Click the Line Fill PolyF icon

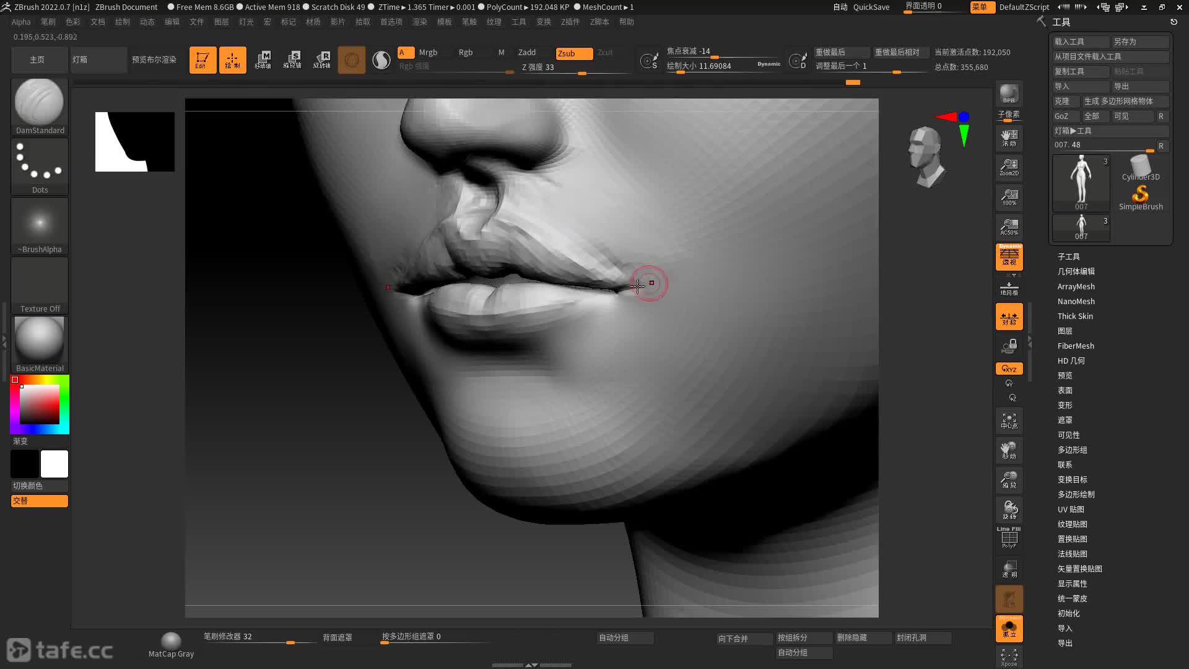1009,538
